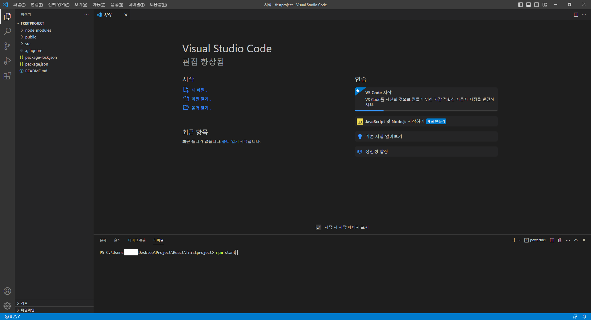Screen dimensions: 591x320
Task: Select the powershell terminal label
Action: (x=536, y=240)
